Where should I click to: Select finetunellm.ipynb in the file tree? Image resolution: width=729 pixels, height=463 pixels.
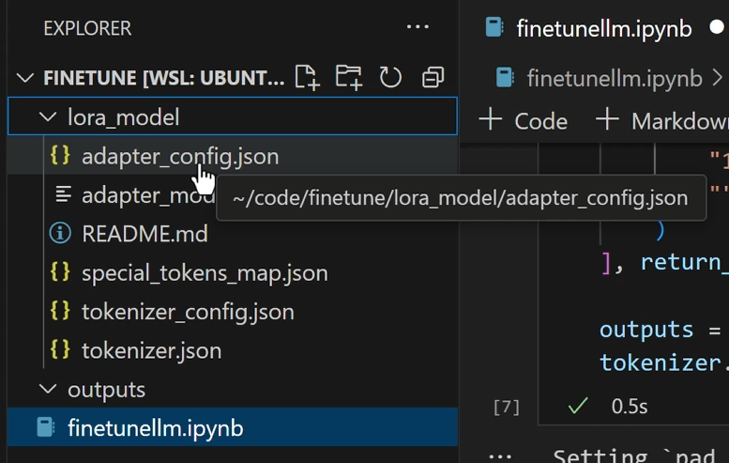tap(155, 428)
